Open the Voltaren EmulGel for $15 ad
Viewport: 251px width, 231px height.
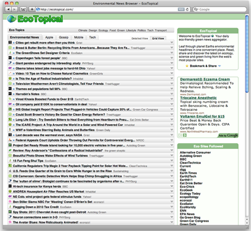click(x=202, y=116)
